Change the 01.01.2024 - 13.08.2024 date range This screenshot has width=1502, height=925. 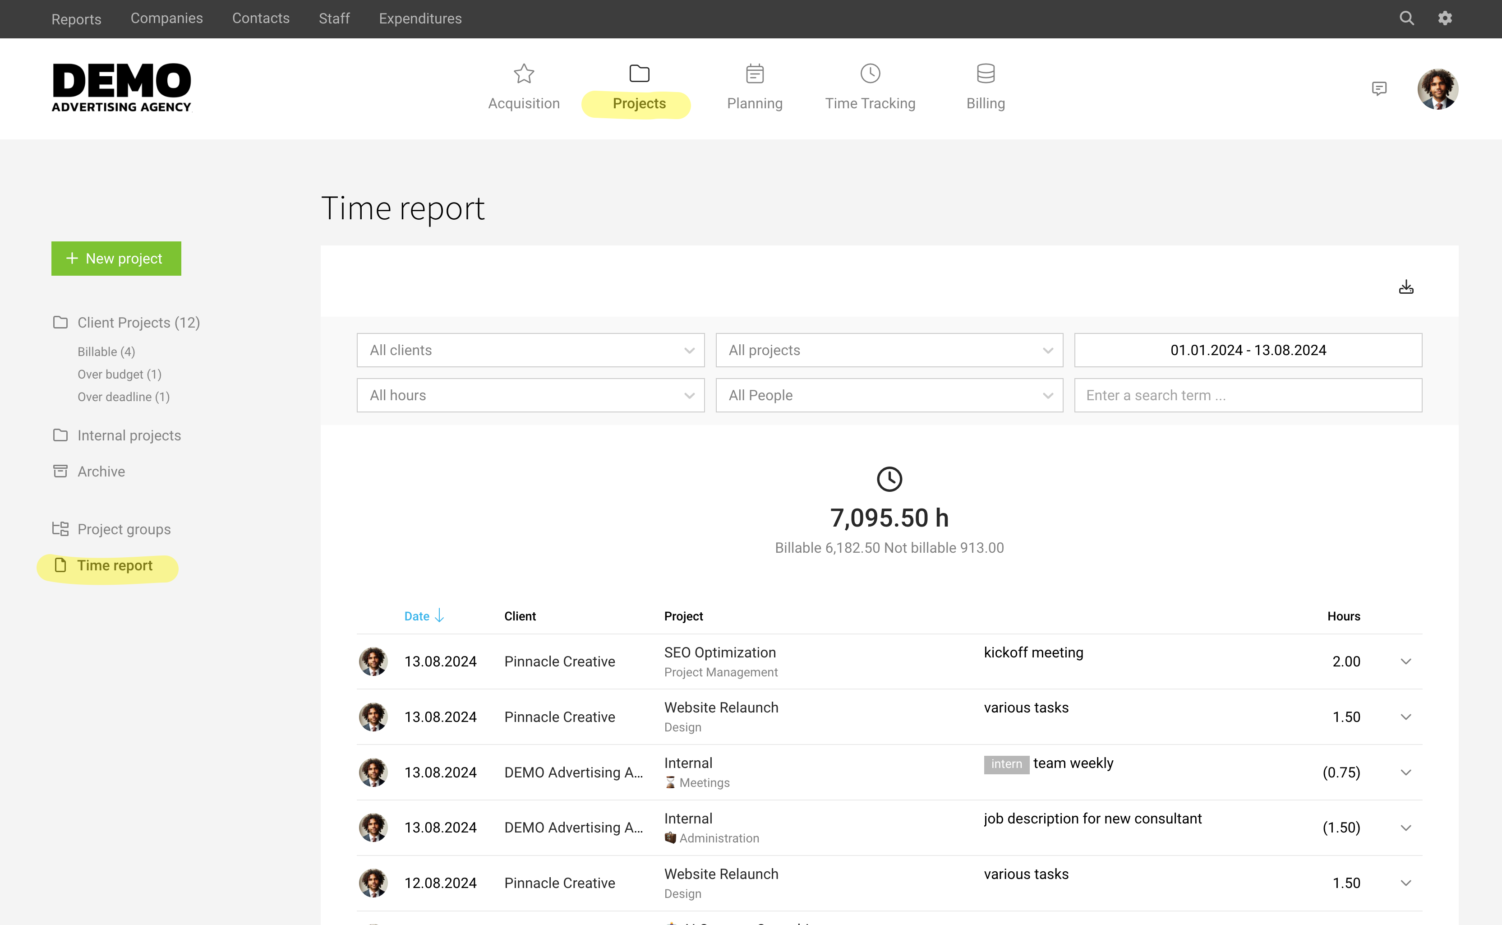[x=1248, y=350]
